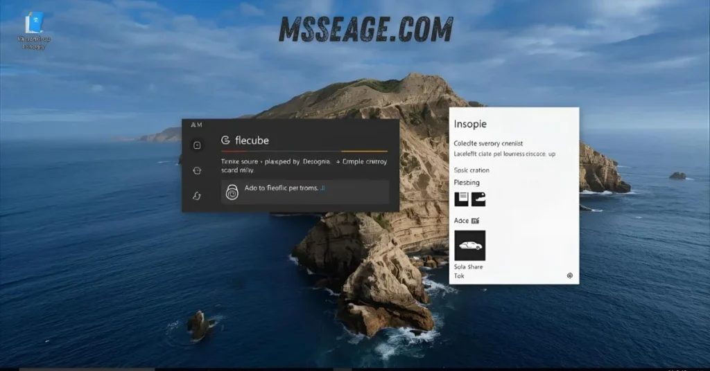Click the progress bar under flecube
Viewport: 710px width, 371px height.
point(304,151)
